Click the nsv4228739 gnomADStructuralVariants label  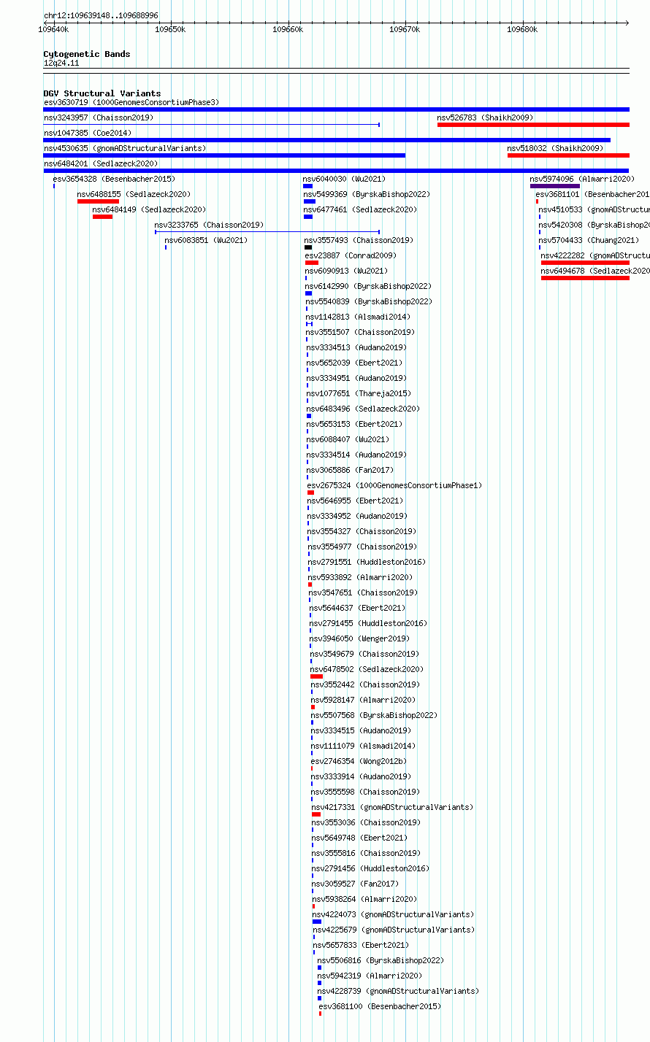(399, 991)
